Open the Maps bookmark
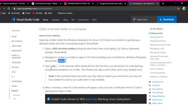Image resolution: width=188 pixels, height=105 pixels. pyautogui.click(x=48, y=13)
